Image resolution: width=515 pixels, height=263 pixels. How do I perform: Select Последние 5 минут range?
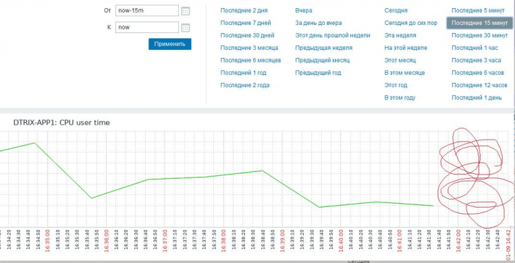478,11
